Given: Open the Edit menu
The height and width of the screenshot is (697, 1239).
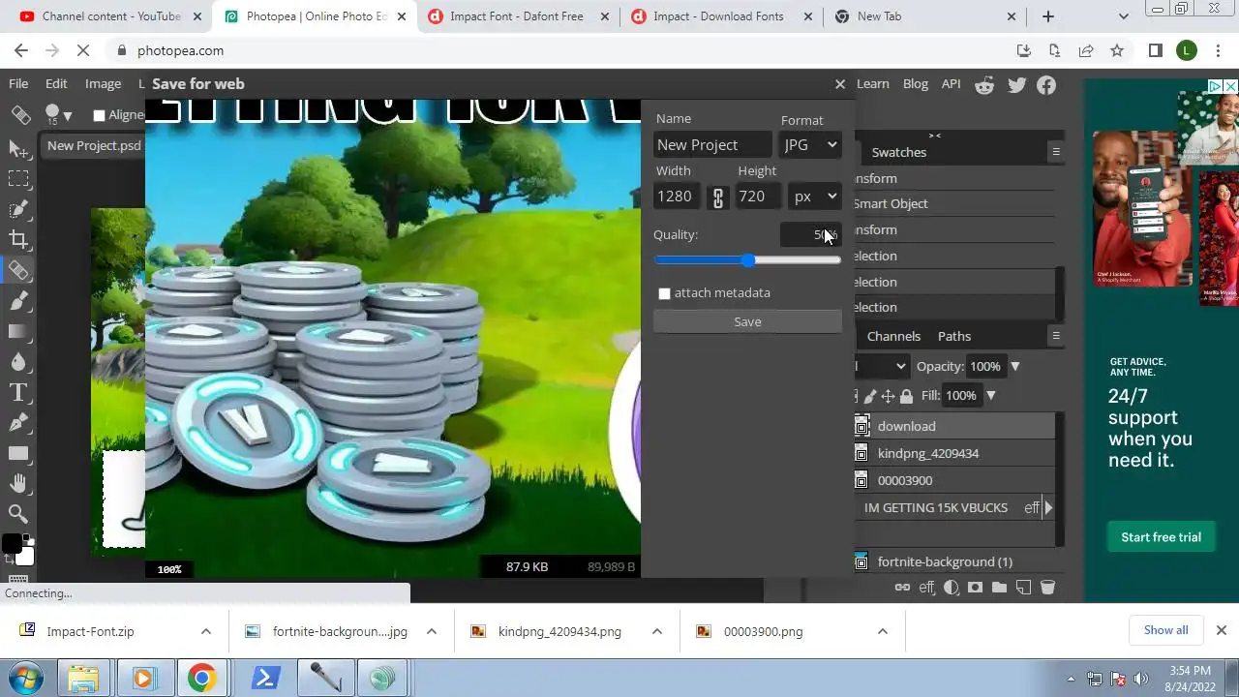Looking at the screenshot, I should [56, 84].
